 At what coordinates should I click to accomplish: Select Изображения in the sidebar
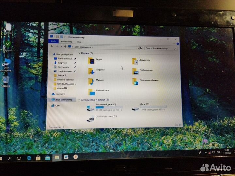pyautogui.click(x=63, y=71)
